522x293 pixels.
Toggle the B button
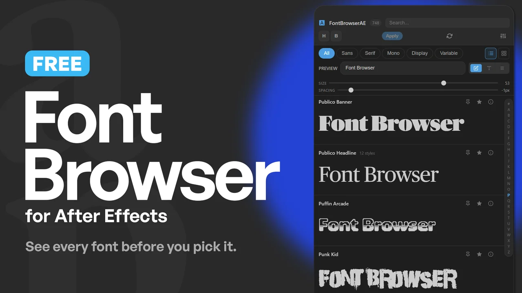coord(336,36)
